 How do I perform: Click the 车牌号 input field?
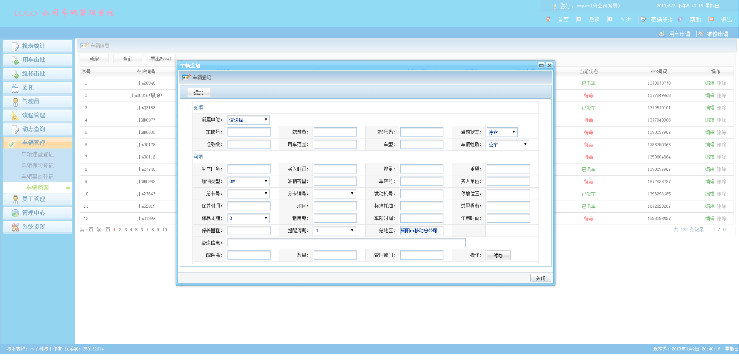pos(249,132)
